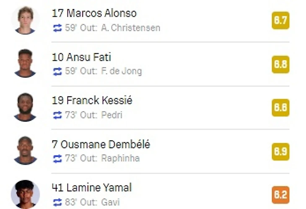Viewport: 306px width, 209px height.
Task: Open Lamine Yamal's orange 6.2 rating
Action: click(x=280, y=195)
